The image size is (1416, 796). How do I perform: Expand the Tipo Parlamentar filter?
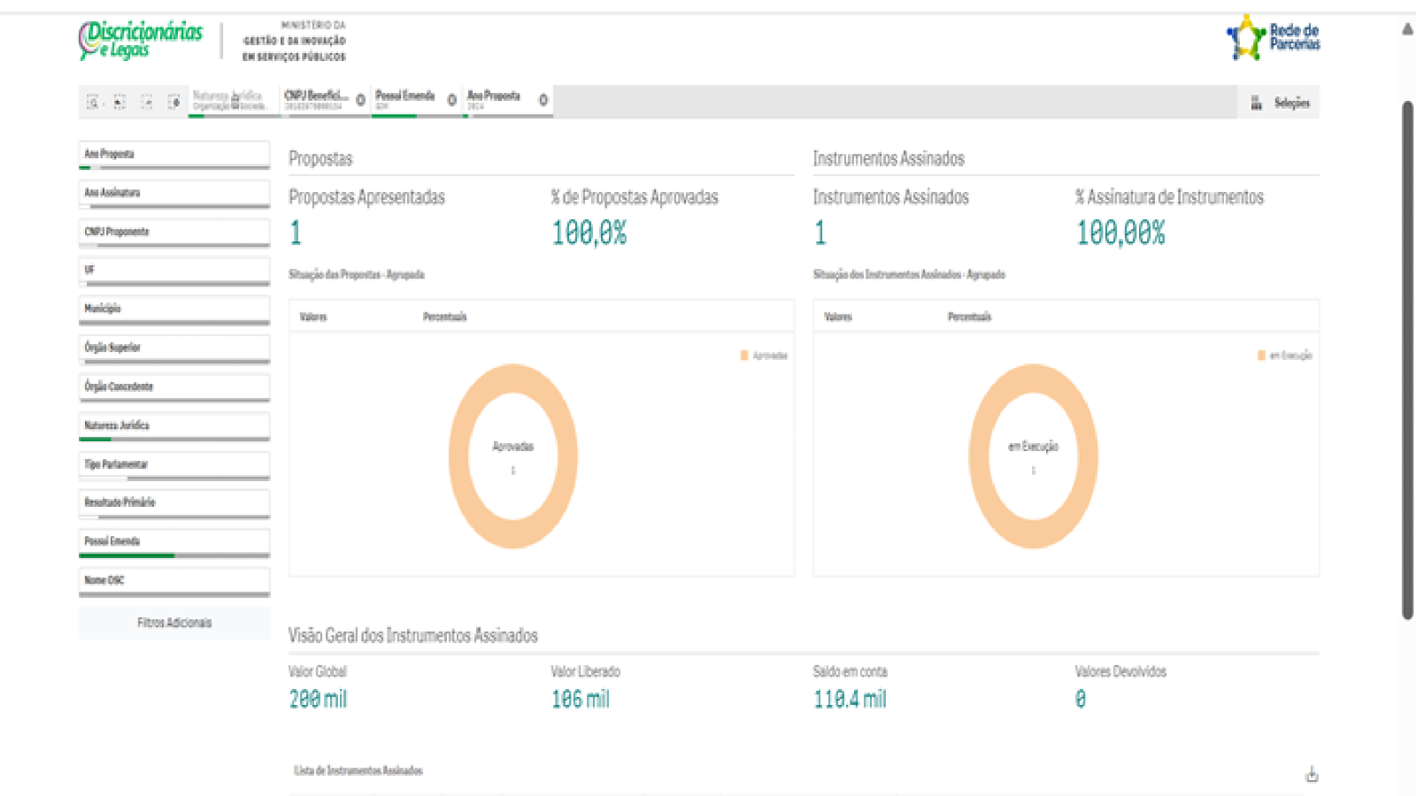coord(174,464)
